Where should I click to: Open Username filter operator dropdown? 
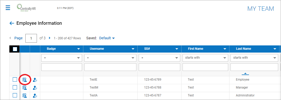(110, 58)
